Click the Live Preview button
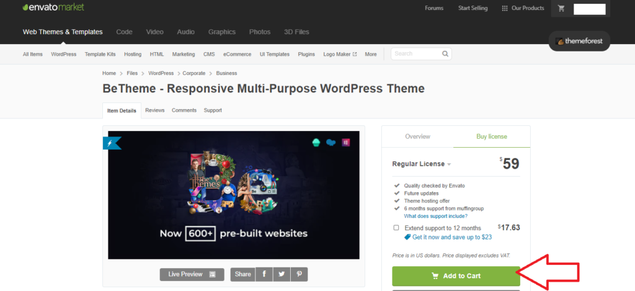635x291 pixels. coord(192,274)
